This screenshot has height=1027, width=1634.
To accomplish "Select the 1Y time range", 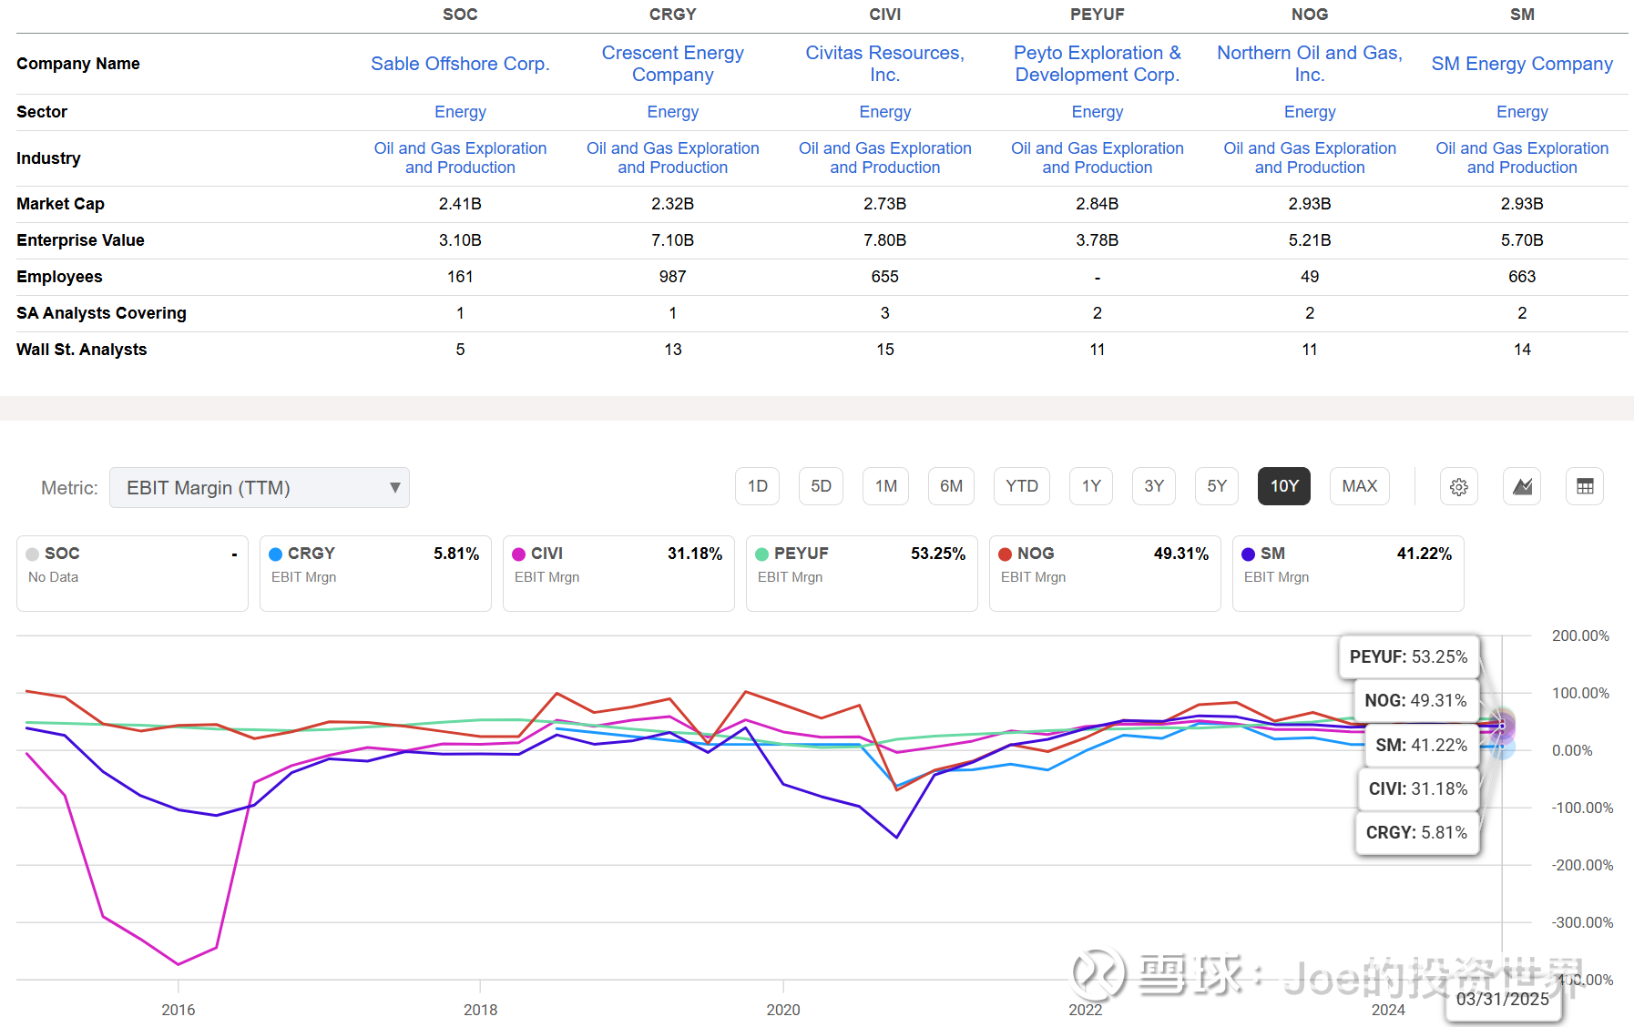I will 1091,486.
